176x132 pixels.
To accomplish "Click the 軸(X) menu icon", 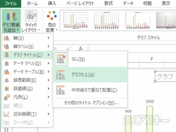I will [7, 38].
